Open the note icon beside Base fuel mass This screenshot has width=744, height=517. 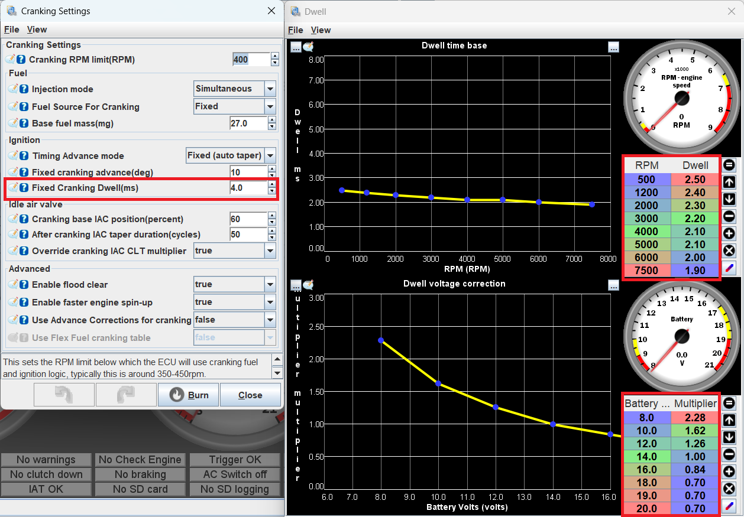(12, 123)
